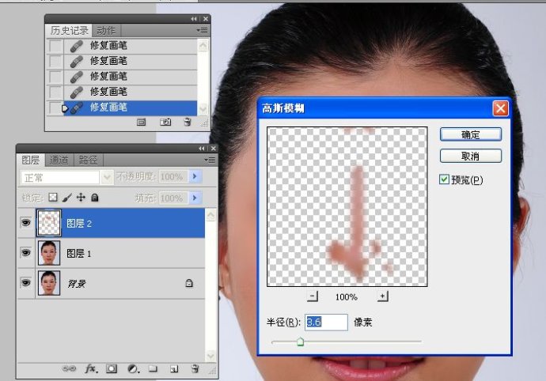Screen dimensions: 546x381
Task: Select 背景 layer name
Action: click(77, 284)
